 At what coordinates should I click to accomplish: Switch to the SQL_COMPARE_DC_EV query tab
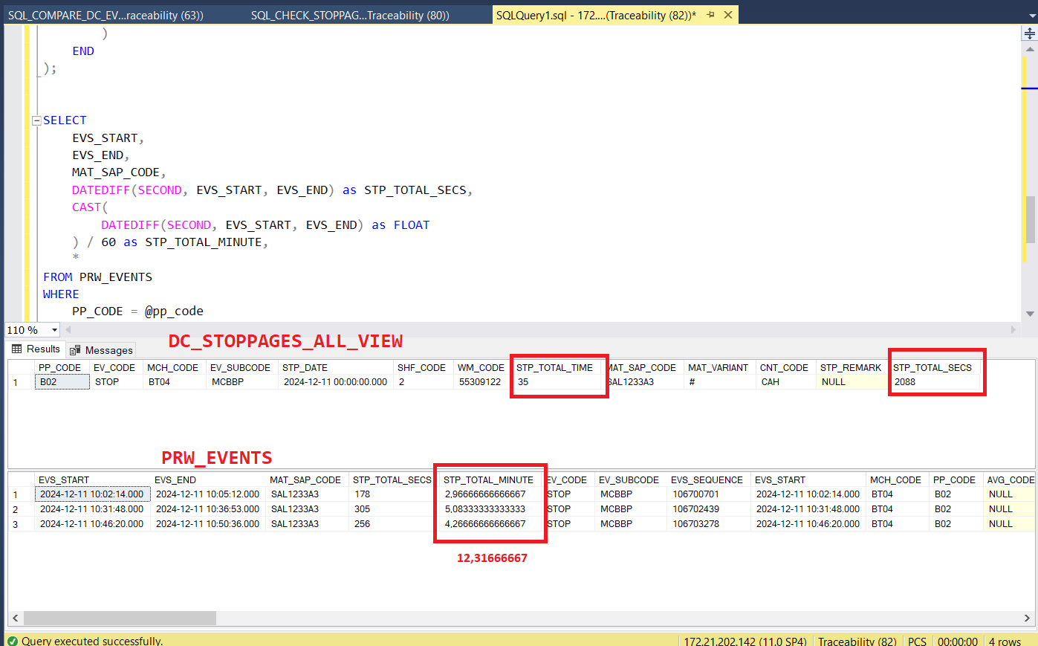[106, 15]
